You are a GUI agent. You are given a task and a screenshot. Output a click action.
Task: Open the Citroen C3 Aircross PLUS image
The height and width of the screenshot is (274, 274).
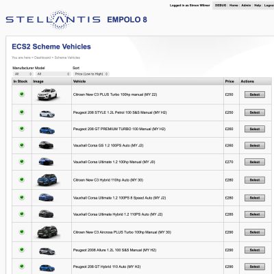pyautogui.click(x=47, y=232)
